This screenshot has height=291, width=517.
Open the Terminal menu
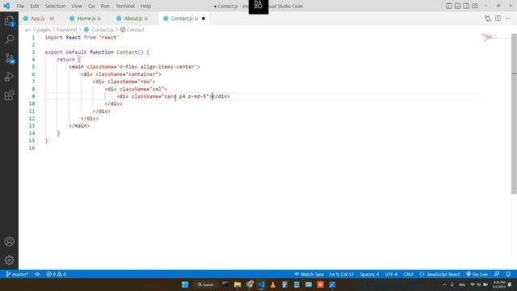pos(125,6)
